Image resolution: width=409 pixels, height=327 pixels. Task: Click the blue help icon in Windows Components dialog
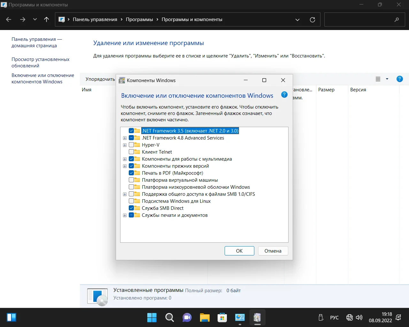(x=284, y=95)
